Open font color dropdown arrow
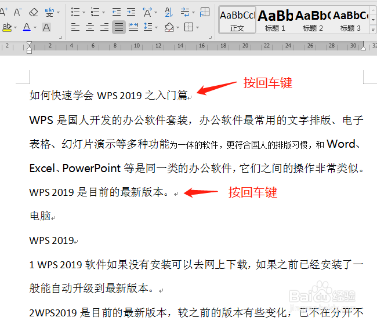 [35, 28]
